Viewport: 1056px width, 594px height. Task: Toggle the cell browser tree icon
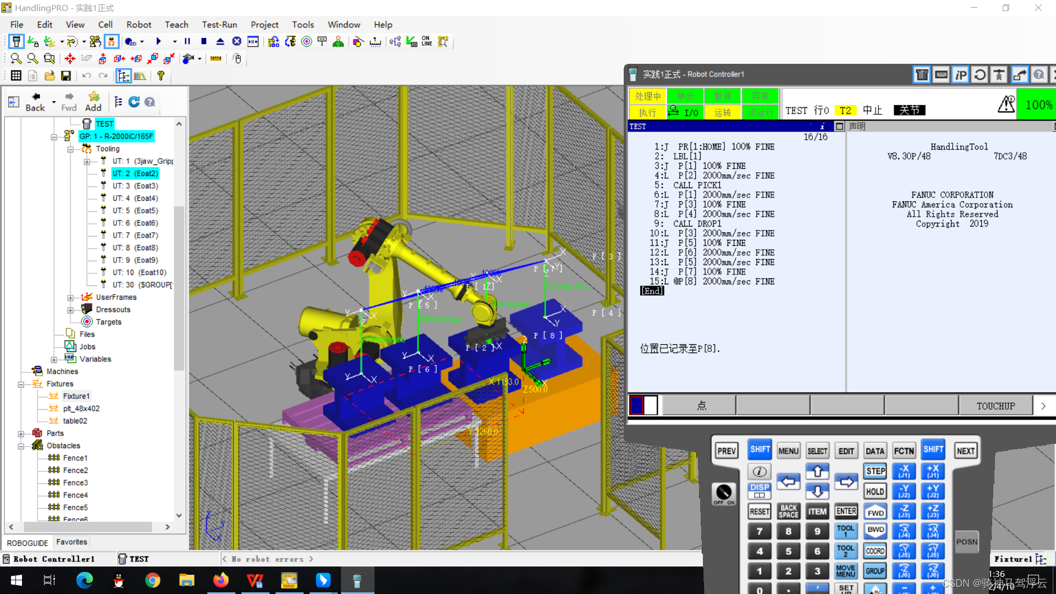[x=124, y=76]
